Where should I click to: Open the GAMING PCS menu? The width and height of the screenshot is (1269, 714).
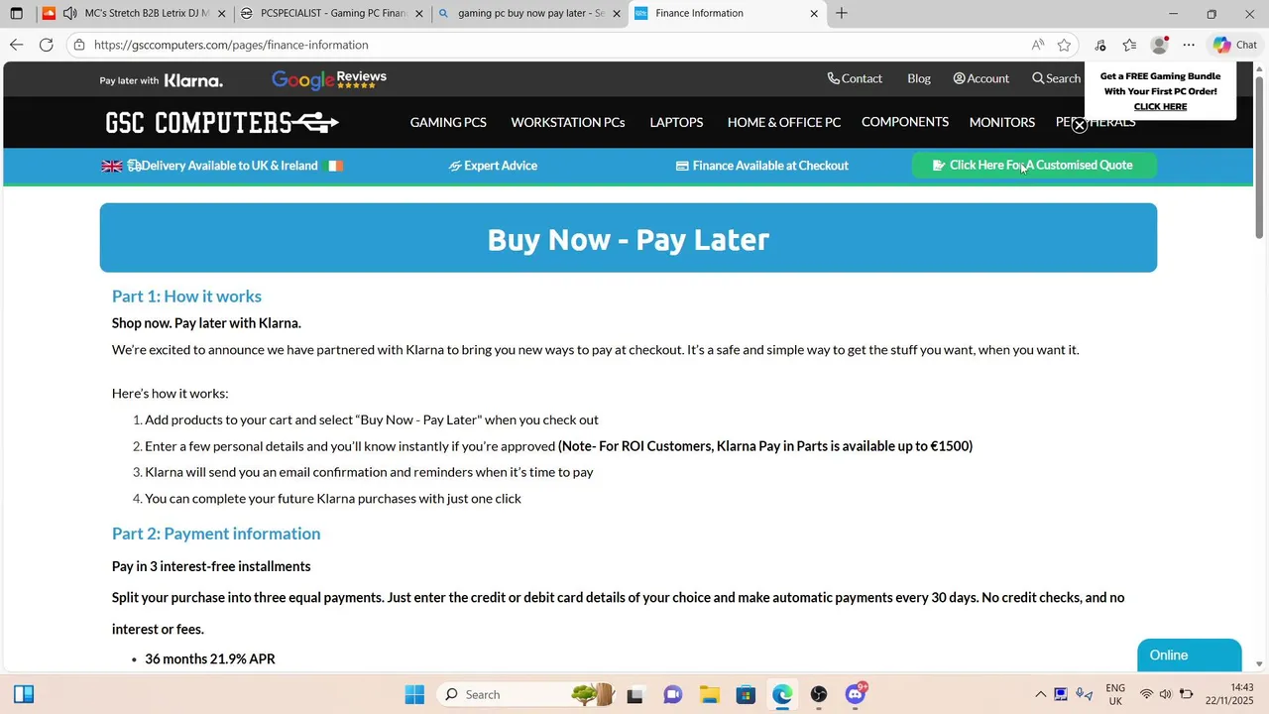[x=448, y=122]
